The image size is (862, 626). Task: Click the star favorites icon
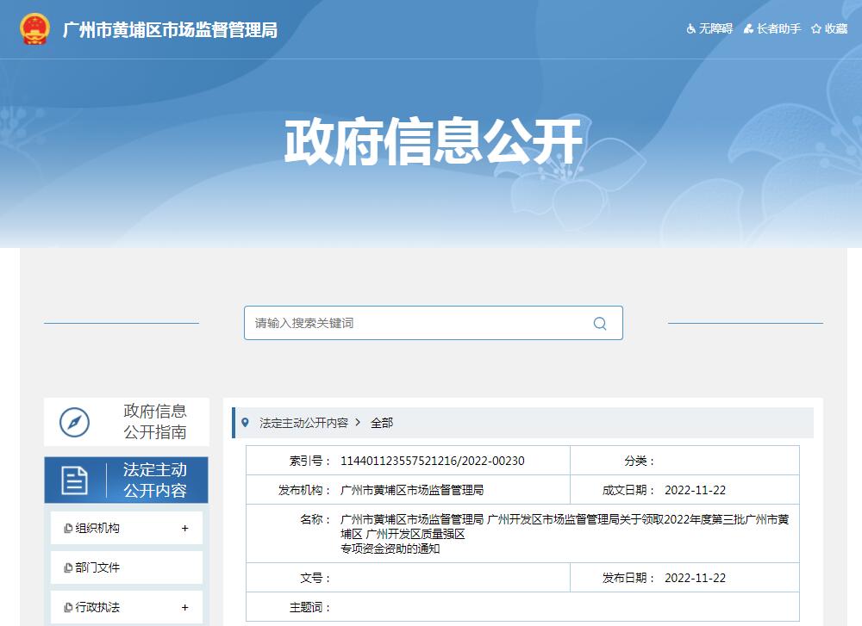coord(815,29)
